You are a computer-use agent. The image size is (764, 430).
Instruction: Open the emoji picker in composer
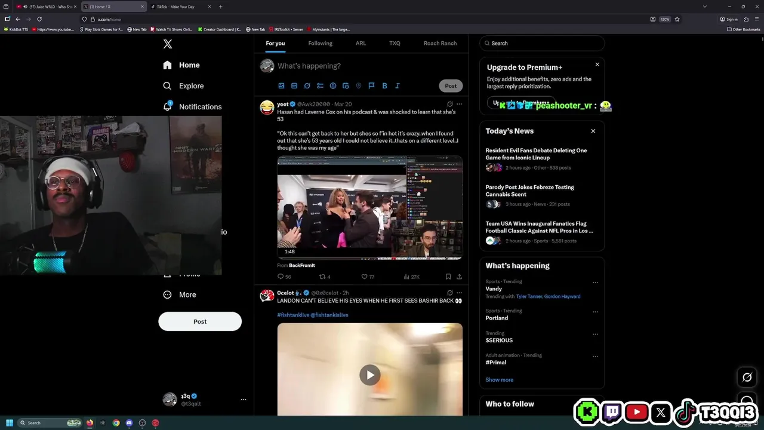333,86
